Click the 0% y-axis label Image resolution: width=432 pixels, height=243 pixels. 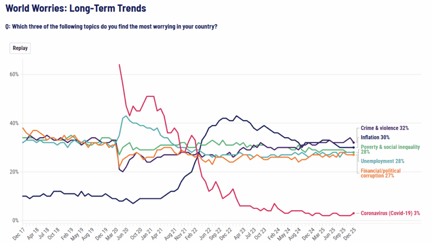coord(15,221)
